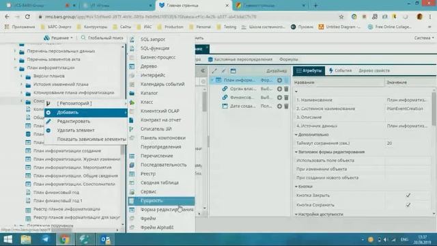The image size is (437, 246).
Task: Click the Сводная таблица icon
Action: pos(132,182)
